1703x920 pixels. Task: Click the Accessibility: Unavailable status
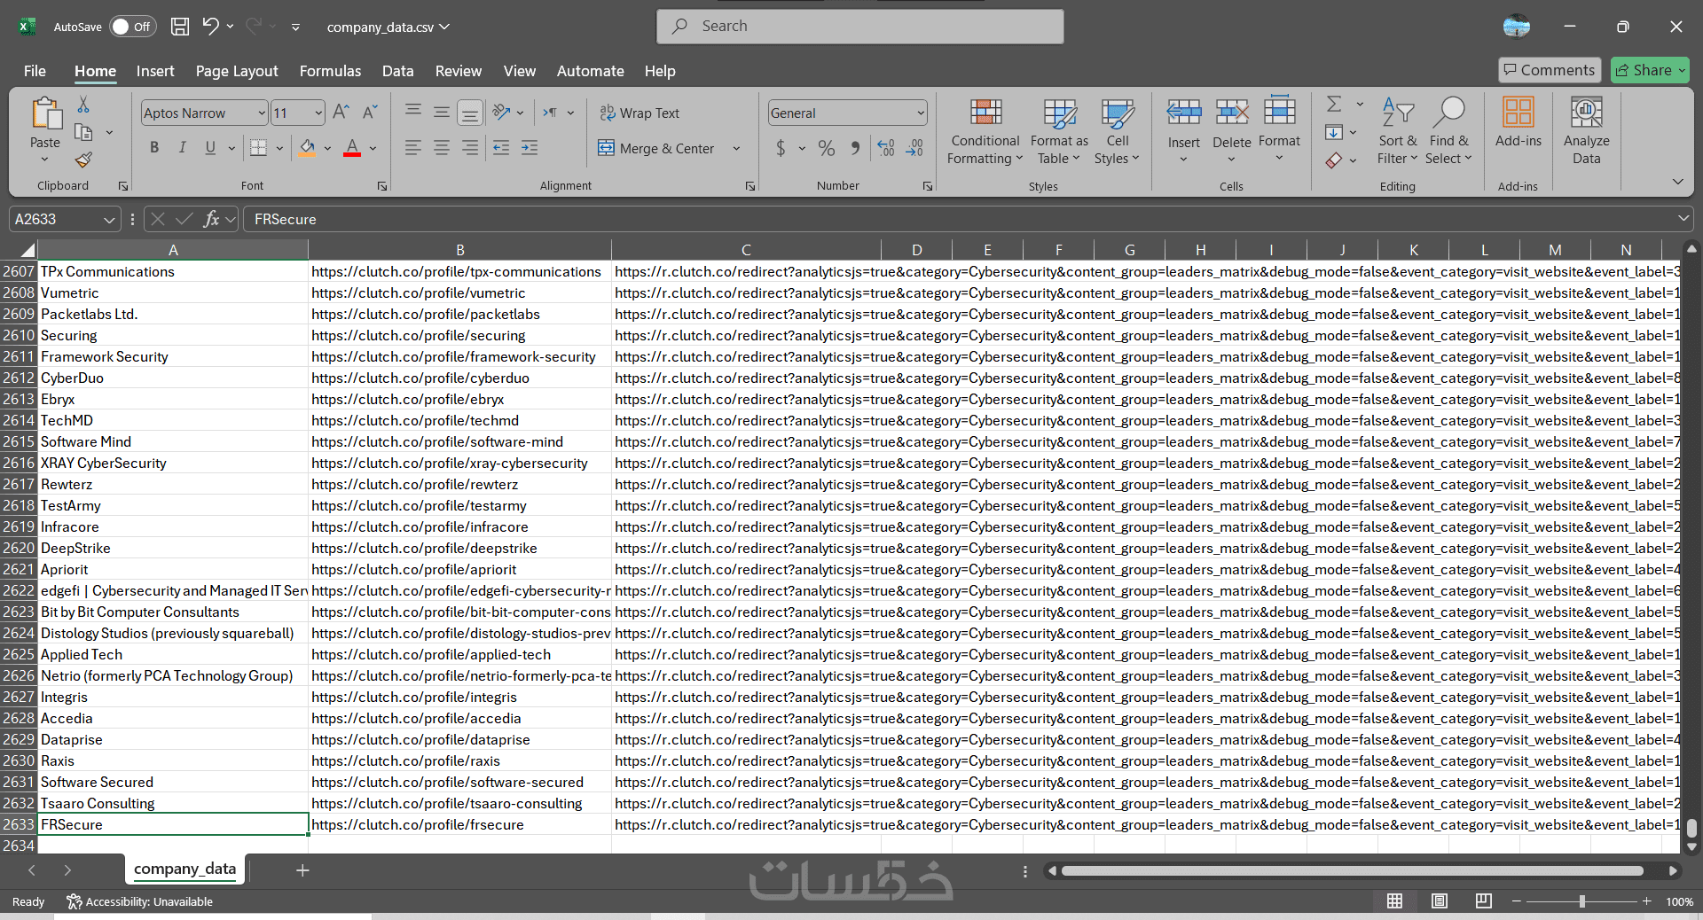(139, 901)
